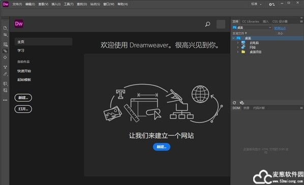Screen dimensions: 304x185
Task: Switch to the 插入 Insert panel tab
Action: [x=265, y=21]
